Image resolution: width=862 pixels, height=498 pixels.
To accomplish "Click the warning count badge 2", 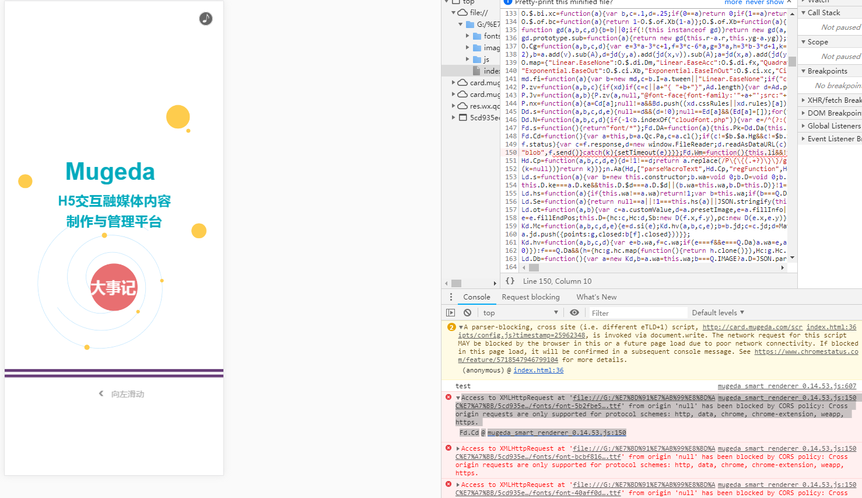I will click(x=451, y=327).
